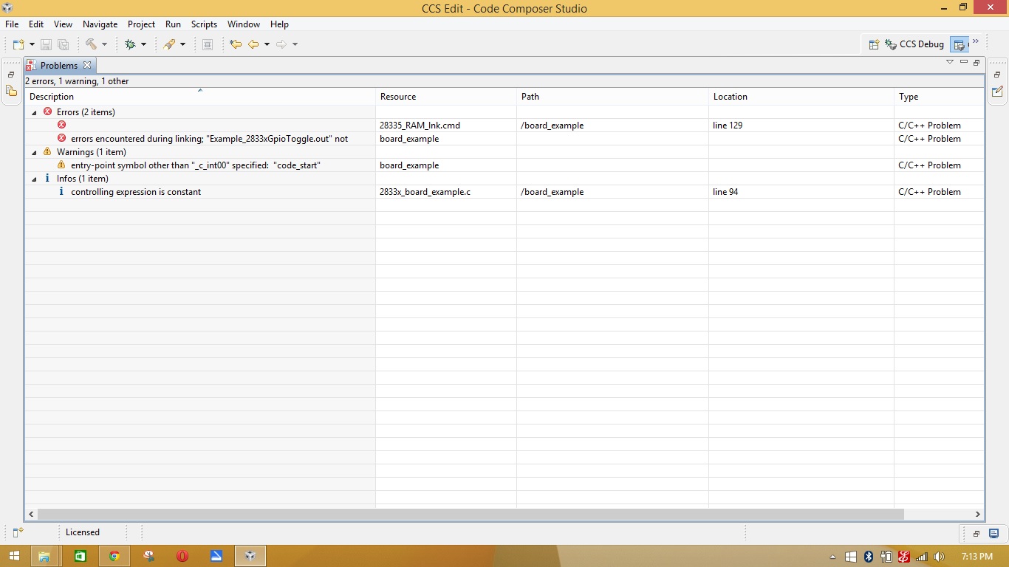Open Project Explorer icon in left trim
Screen dimensions: 1009x567
coord(11,92)
